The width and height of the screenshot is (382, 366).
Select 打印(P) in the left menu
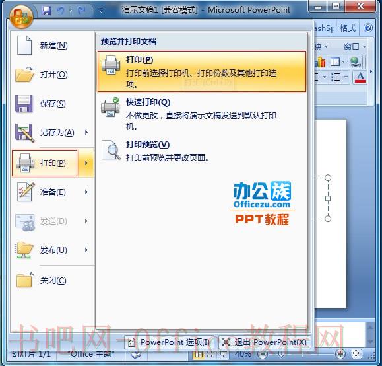pos(45,163)
